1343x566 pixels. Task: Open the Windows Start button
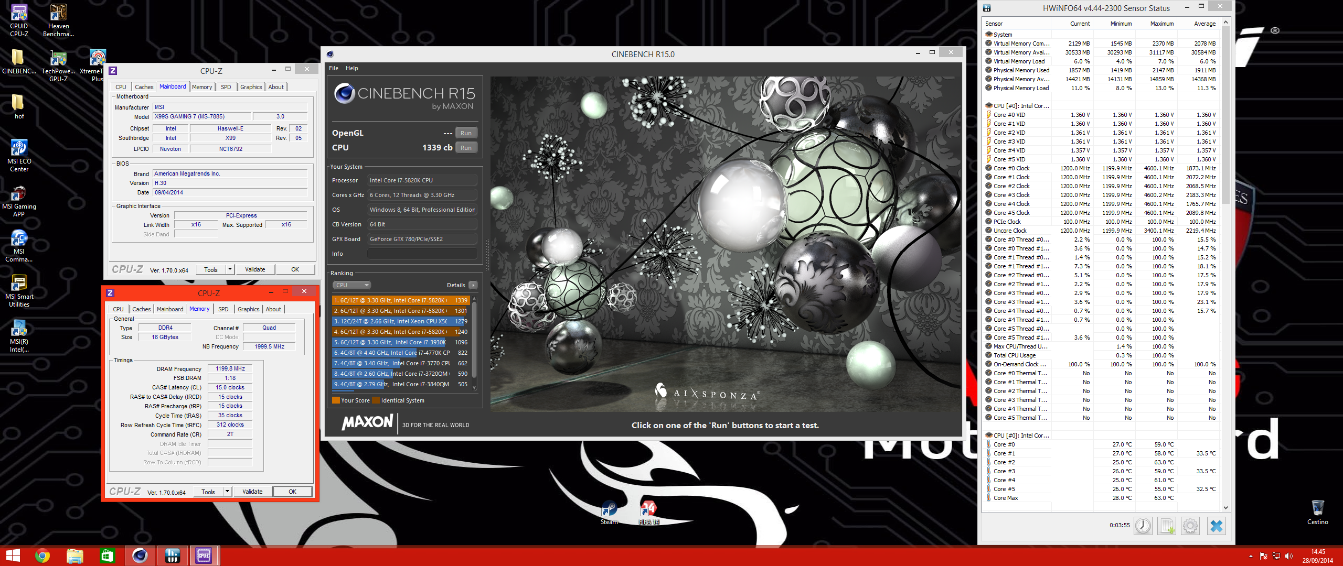coord(13,556)
